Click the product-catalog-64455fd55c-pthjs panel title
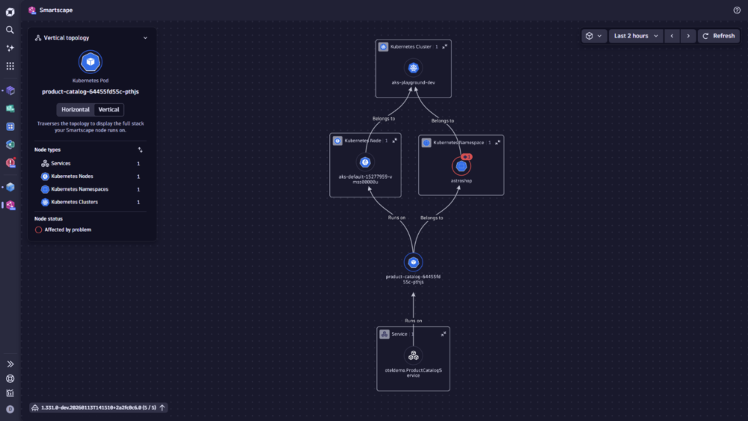 click(91, 91)
